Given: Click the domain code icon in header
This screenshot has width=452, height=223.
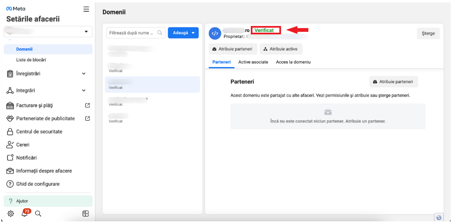Looking at the screenshot, I should [215, 33].
